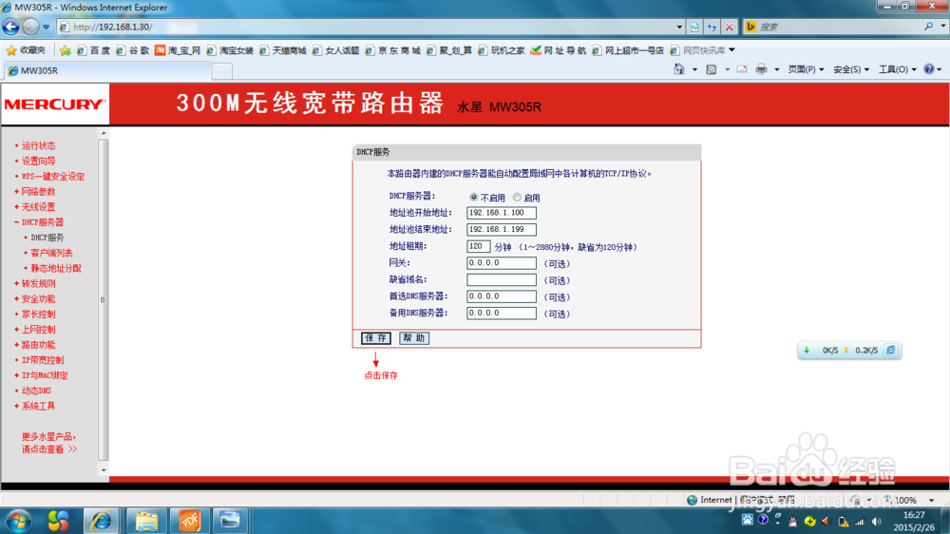Image resolution: width=950 pixels, height=534 pixels.
Task: Click the network signal tray icon
Action: point(860,522)
